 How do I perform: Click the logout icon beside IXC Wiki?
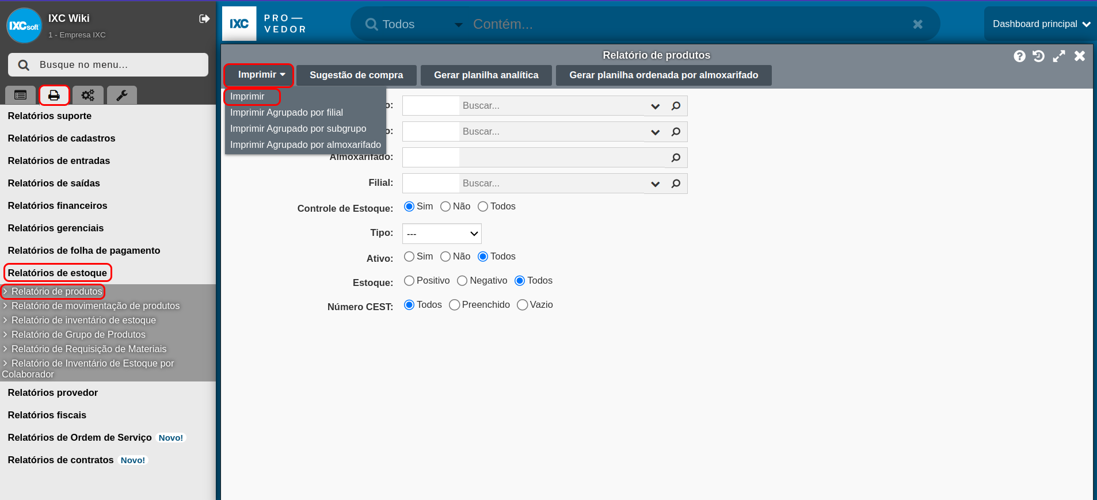(204, 19)
